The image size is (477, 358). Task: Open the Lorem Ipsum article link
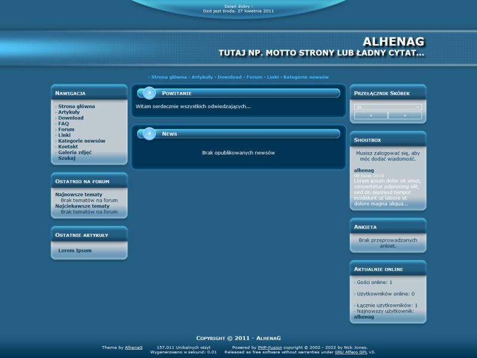pos(75,251)
